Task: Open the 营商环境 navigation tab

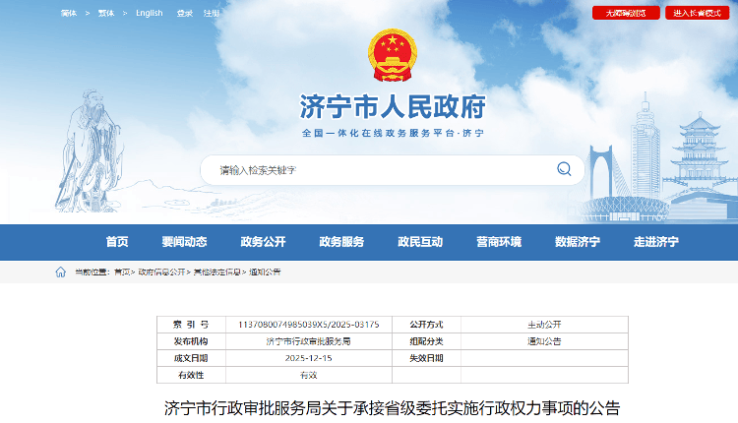Action: coord(499,242)
